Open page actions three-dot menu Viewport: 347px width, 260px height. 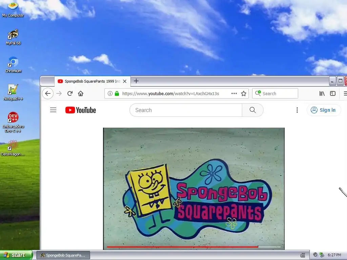pos(234,93)
